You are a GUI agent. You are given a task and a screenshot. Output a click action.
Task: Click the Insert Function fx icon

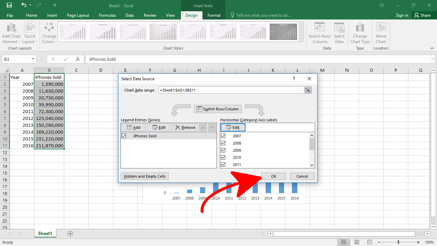[x=78, y=59]
